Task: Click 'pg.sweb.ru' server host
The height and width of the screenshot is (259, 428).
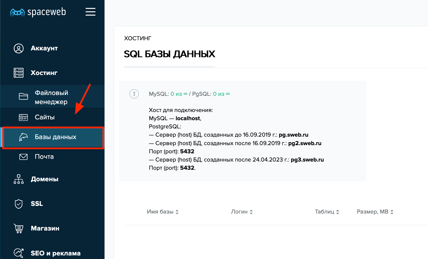Action: point(294,135)
